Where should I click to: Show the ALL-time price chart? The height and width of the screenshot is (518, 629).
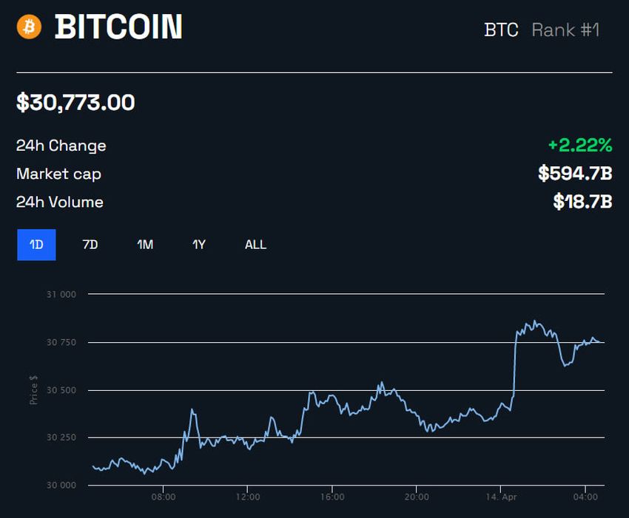(255, 244)
